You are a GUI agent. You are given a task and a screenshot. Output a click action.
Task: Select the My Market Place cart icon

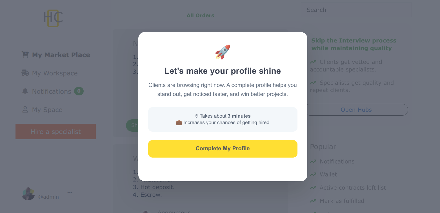point(25,55)
